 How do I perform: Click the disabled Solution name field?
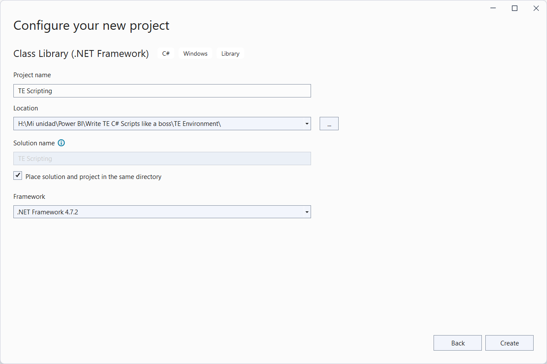(162, 159)
